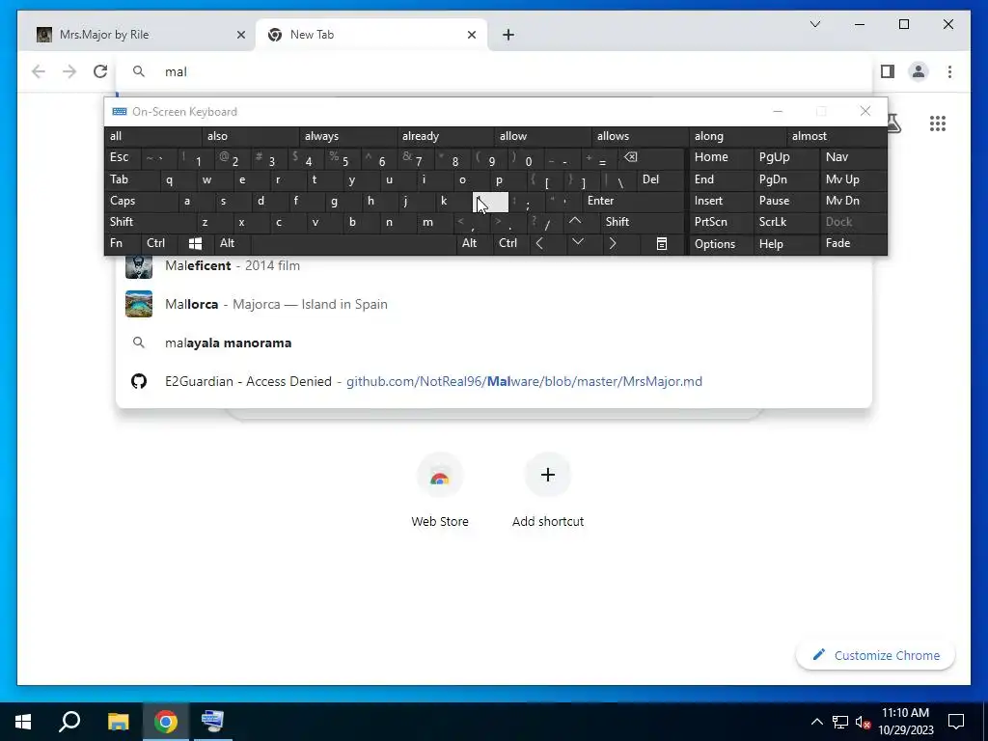The height and width of the screenshot is (741, 988).
Task: Open the Windows Start menu
Action: [x=23, y=722]
